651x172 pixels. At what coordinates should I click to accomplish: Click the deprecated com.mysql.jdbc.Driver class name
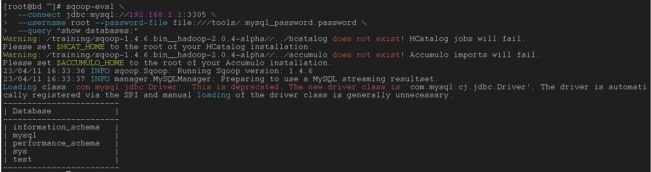pos(127,87)
